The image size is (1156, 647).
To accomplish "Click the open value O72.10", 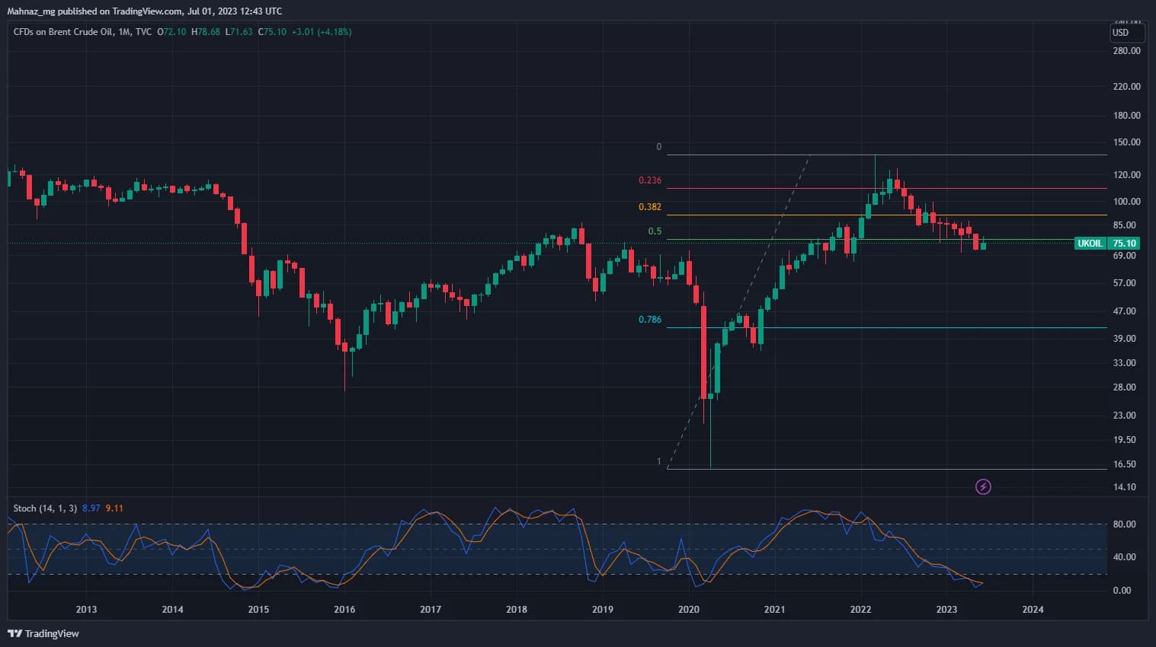I will pos(171,32).
